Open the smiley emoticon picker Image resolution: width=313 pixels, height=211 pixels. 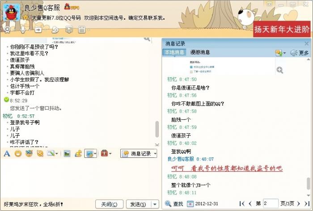pyautogui.click(x=18, y=153)
